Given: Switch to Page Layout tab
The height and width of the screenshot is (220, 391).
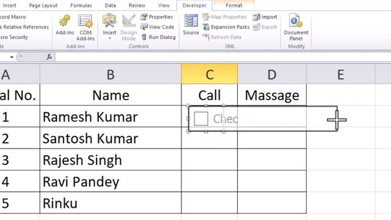Looking at the screenshot, I should 43,5.
